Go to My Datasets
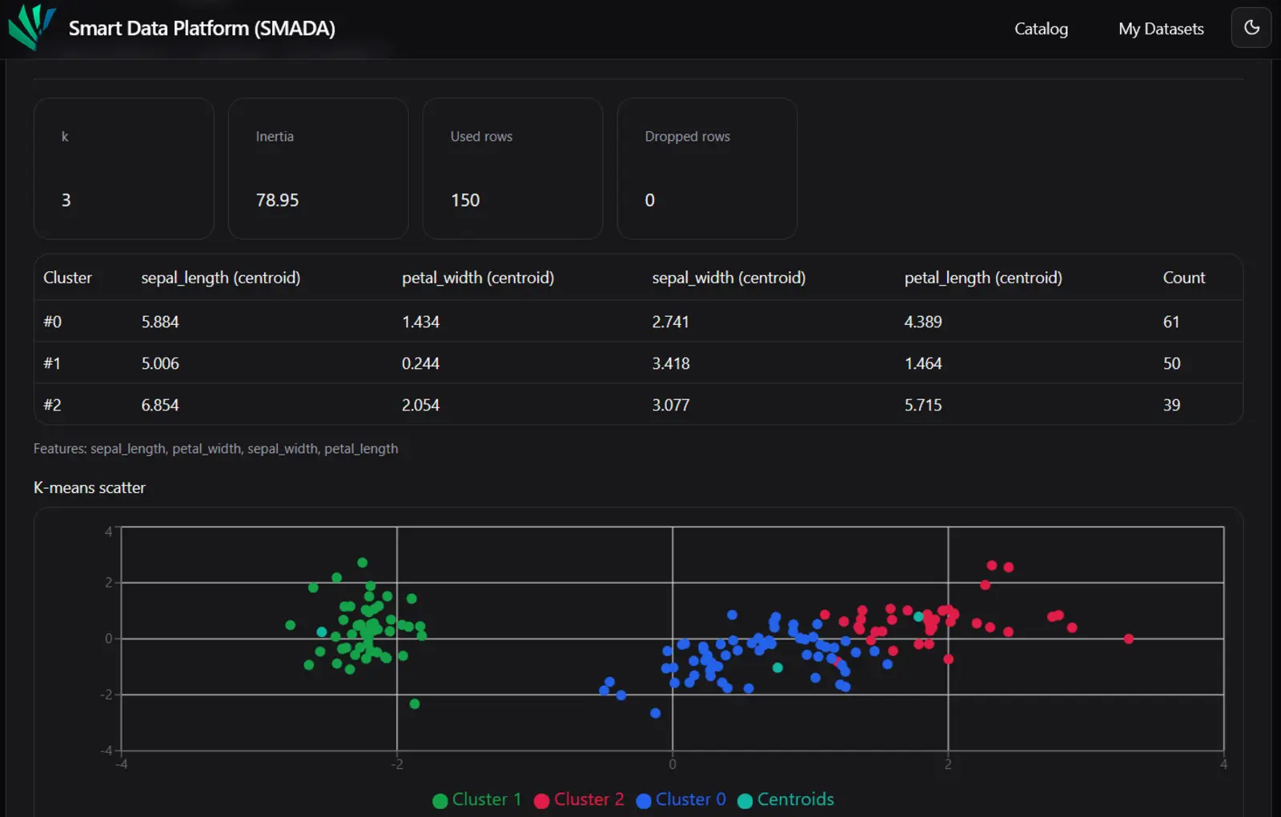This screenshot has width=1281, height=817. [x=1160, y=29]
